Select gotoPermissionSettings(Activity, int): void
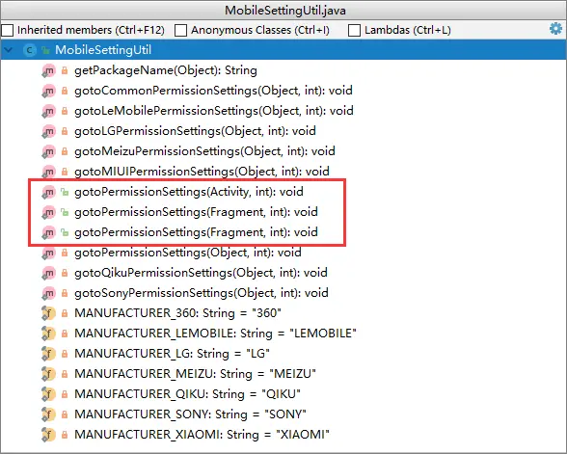The height and width of the screenshot is (454, 567). (x=189, y=192)
